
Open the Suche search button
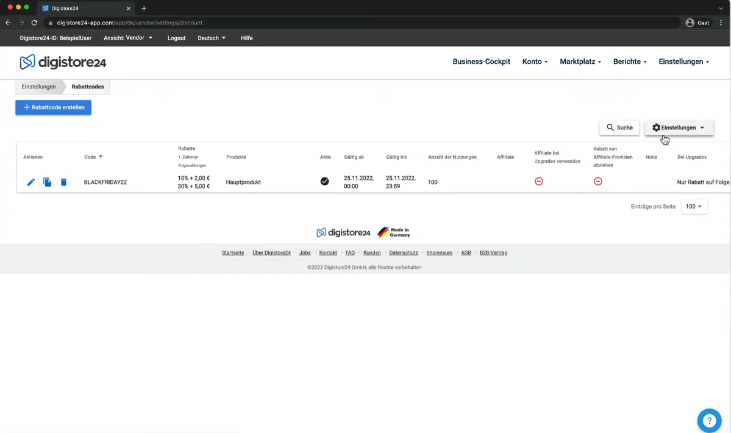tap(619, 127)
